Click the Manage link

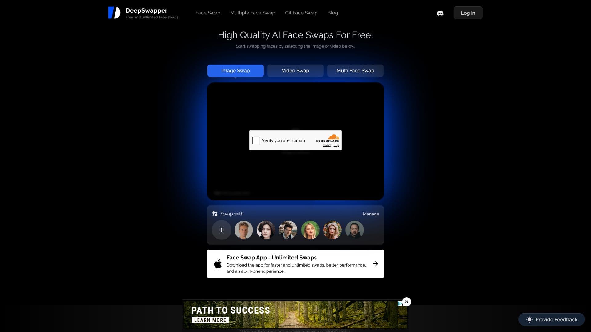click(371, 214)
